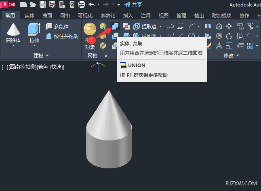The width and height of the screenshot is (261, 191).
Task: Click the rectangular Array grid icon
Action: (x=250, y=46)
